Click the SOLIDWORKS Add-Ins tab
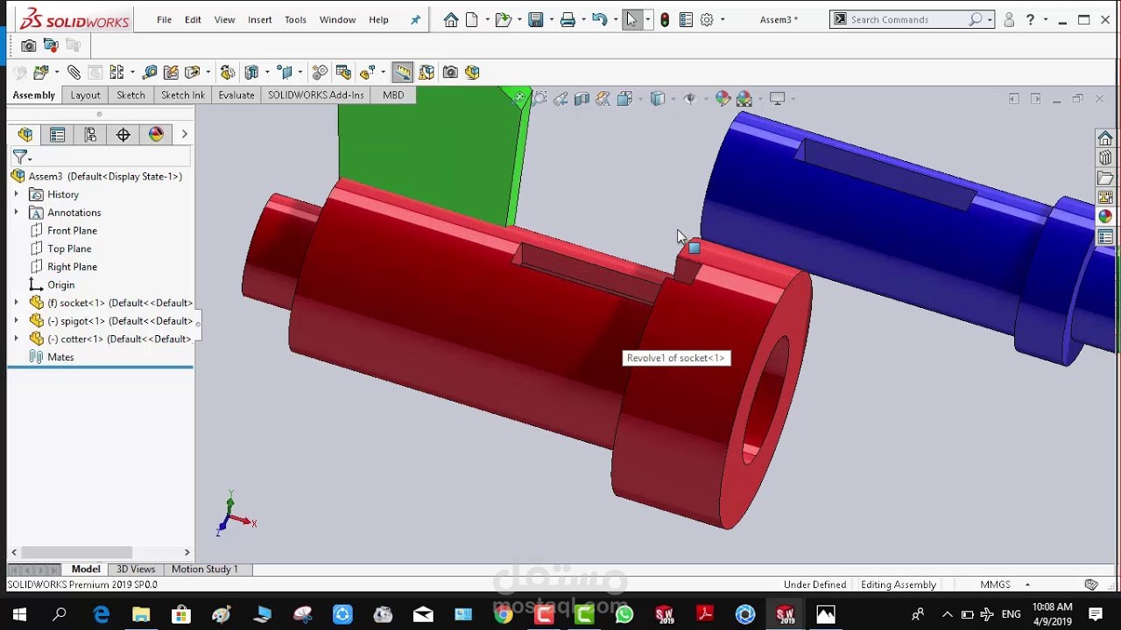This screenshot has height=630, width=1121. coord(315,94)
